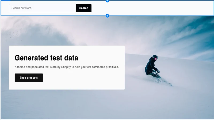This screenshot has height=120, width=214.
Task: Click the Shop products button
Action: 29,78
